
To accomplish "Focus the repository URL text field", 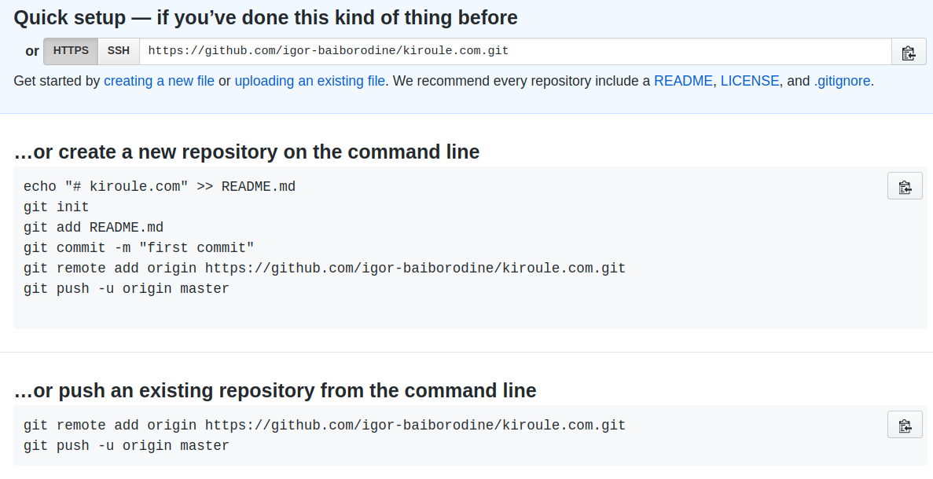I will [x=516, y=51].
